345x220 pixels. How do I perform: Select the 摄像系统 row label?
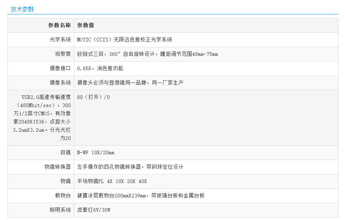click(60, 83)
